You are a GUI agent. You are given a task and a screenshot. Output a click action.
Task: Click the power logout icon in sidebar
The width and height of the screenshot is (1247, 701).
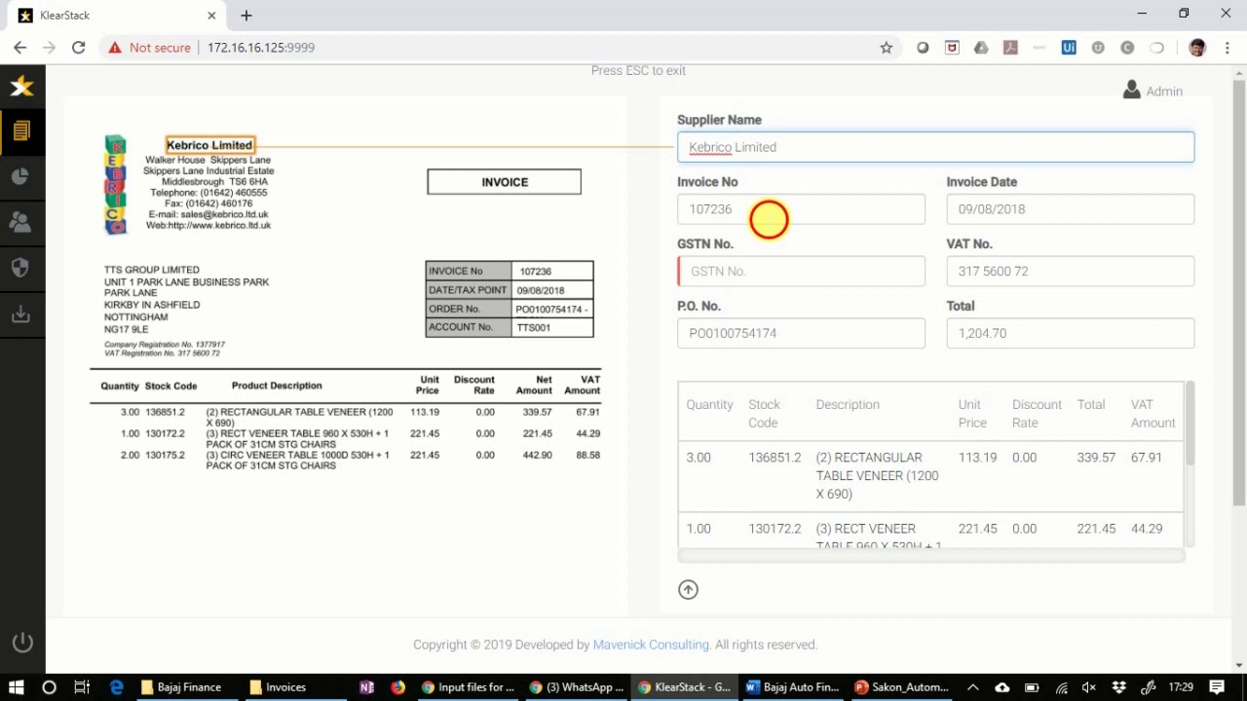tap(22, 643)
